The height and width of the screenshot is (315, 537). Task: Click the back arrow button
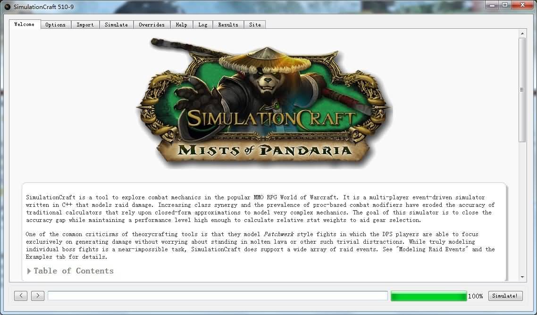pos(21,296)
